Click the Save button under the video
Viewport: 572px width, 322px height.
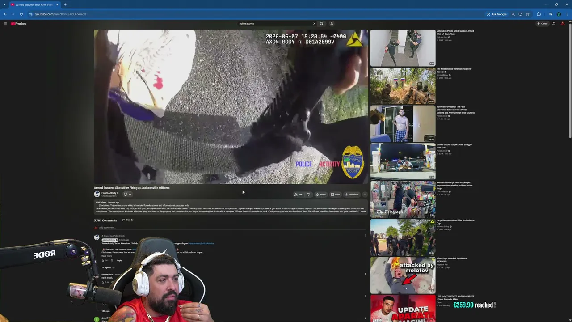coord(335,195)
